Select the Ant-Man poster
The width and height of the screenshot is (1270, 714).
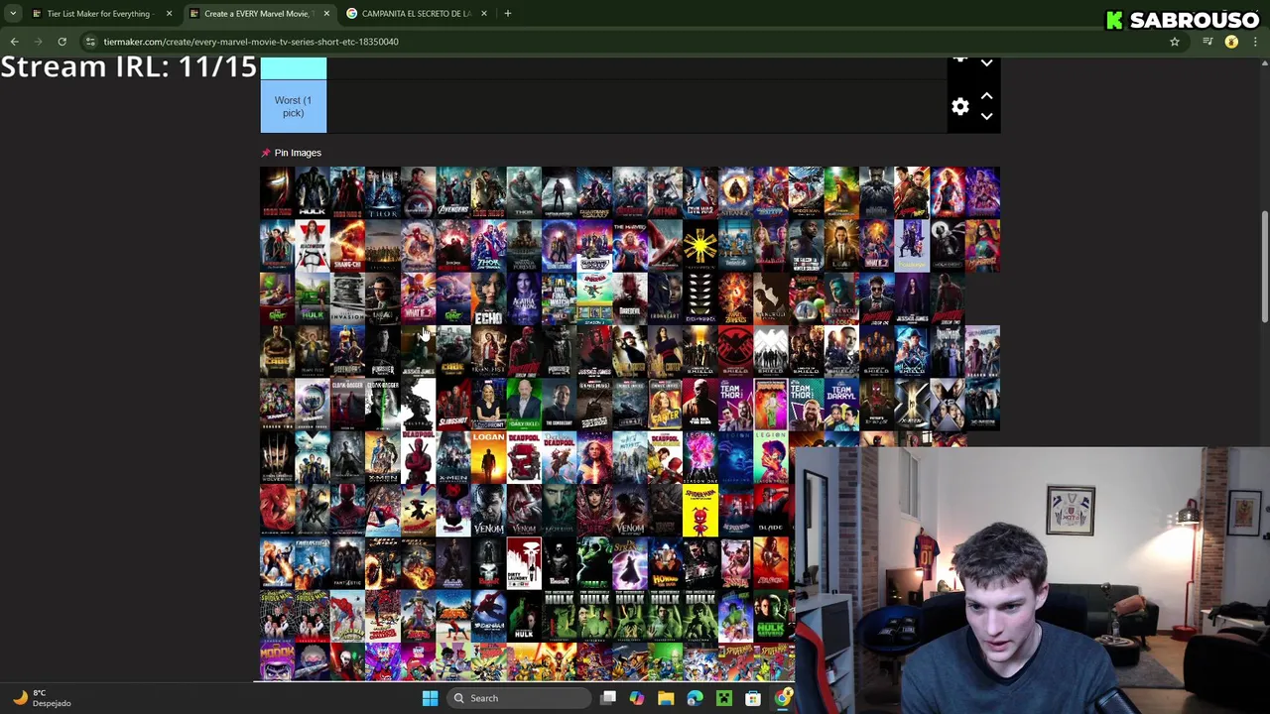click(x=665, y=191)
